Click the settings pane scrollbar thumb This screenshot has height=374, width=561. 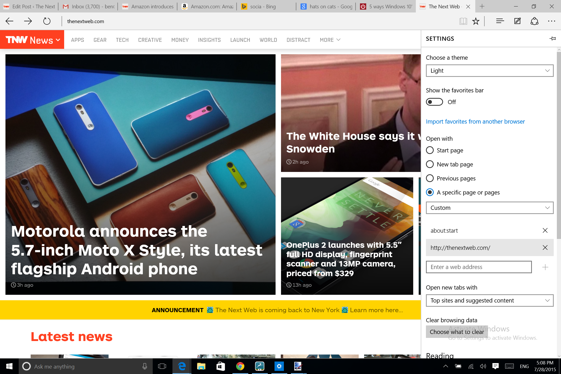point(559,145)
